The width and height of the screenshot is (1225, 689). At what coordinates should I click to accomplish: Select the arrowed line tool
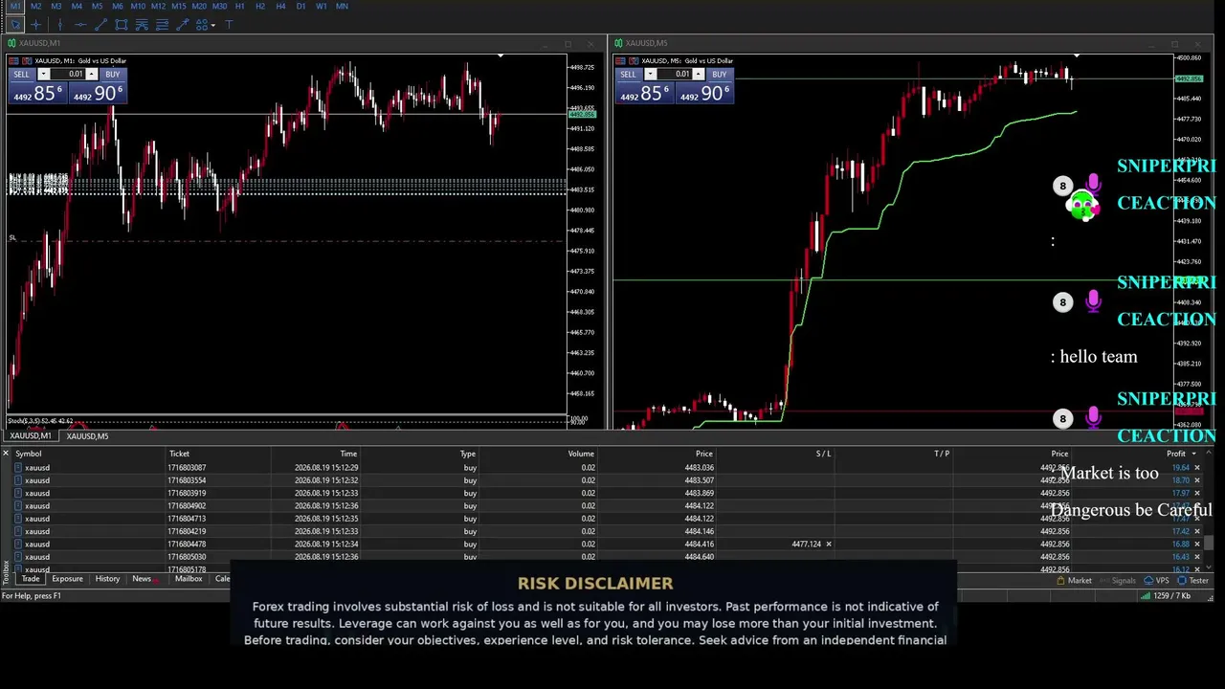tap(182, 25)
